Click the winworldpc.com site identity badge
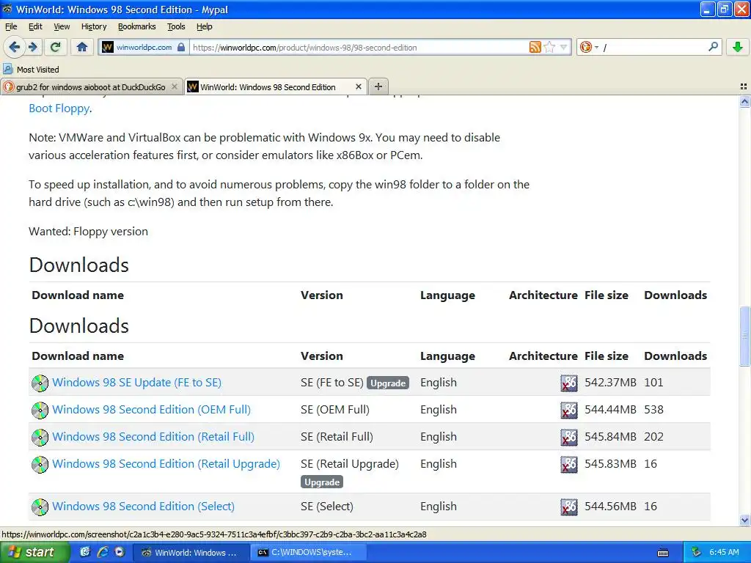The height and width of the screenshot is (563, 751). (144, 47)
